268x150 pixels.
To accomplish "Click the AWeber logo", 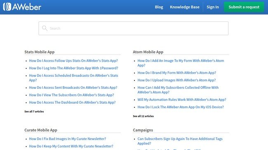I will (22, 7).
